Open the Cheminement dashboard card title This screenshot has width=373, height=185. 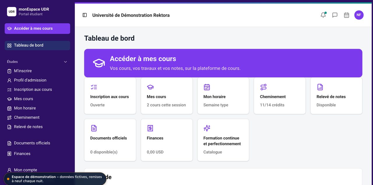[x=273, y=97]
